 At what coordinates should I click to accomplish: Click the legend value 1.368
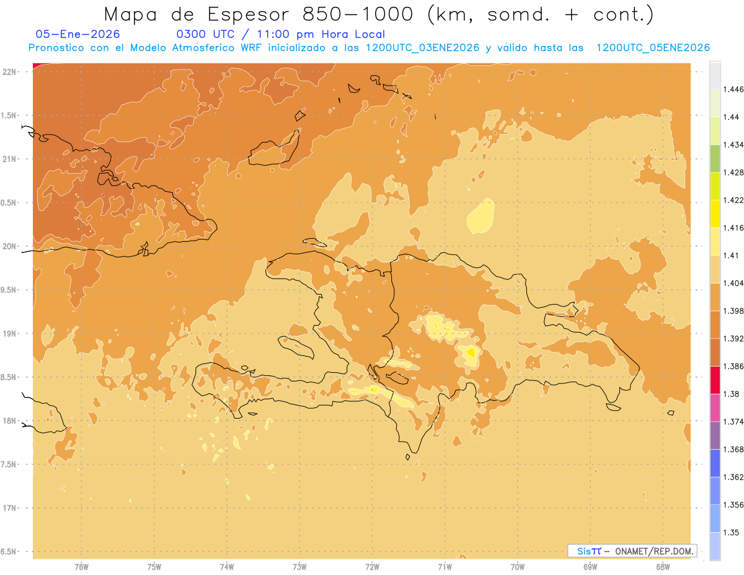coord(733,450)
